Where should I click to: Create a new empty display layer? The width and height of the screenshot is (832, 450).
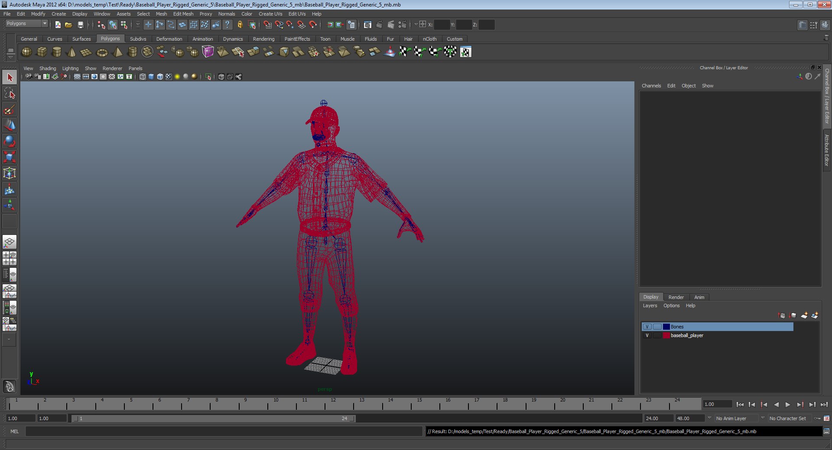point(804,315)
